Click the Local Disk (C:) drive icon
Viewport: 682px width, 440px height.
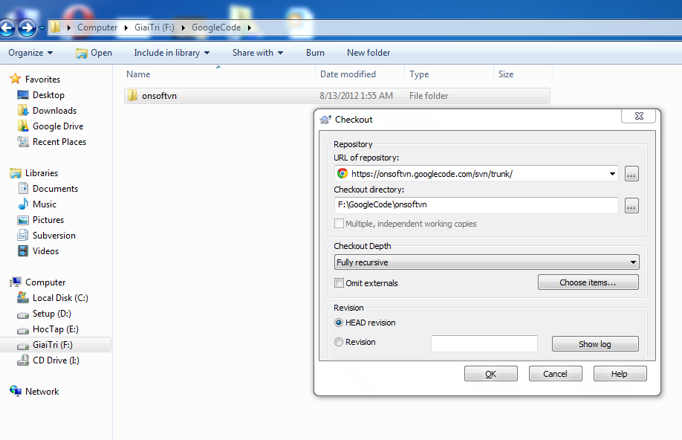(x=22, y=298)
